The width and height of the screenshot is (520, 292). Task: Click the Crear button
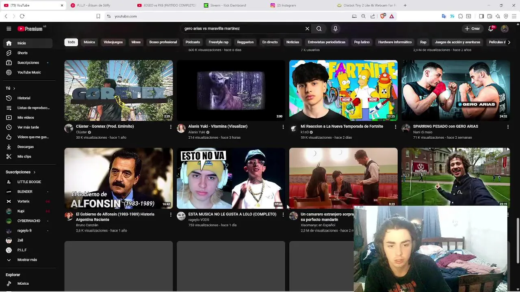click(473, 29)
